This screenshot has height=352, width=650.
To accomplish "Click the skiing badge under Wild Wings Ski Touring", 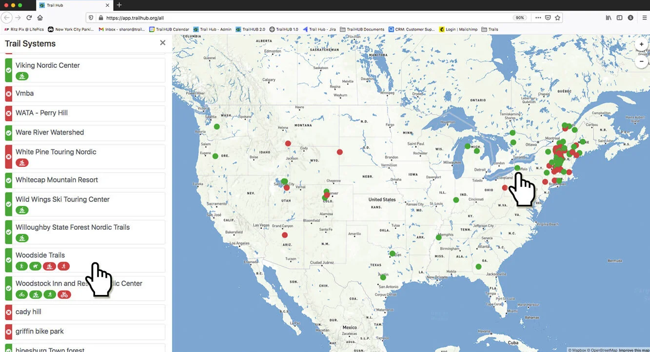I will coord(22,210).
